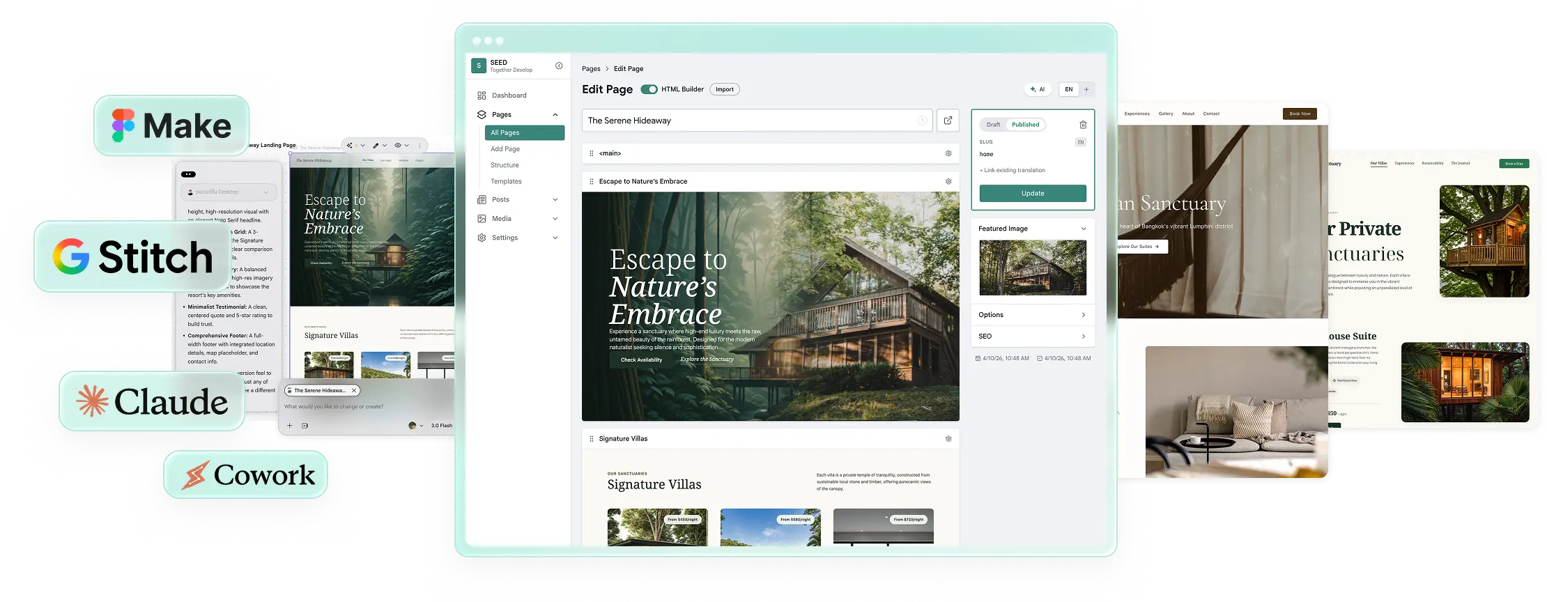
Task: Click the plus icon in the Stitch prompt box
Action: (x=290, y=426)
